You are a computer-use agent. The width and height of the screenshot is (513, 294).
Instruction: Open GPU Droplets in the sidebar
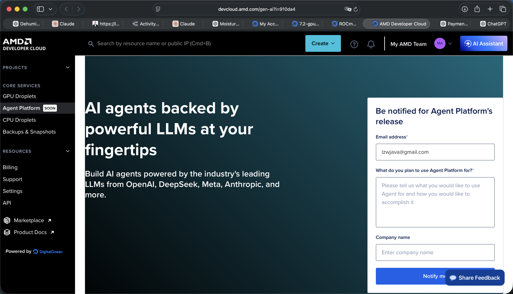coord(20,96)
